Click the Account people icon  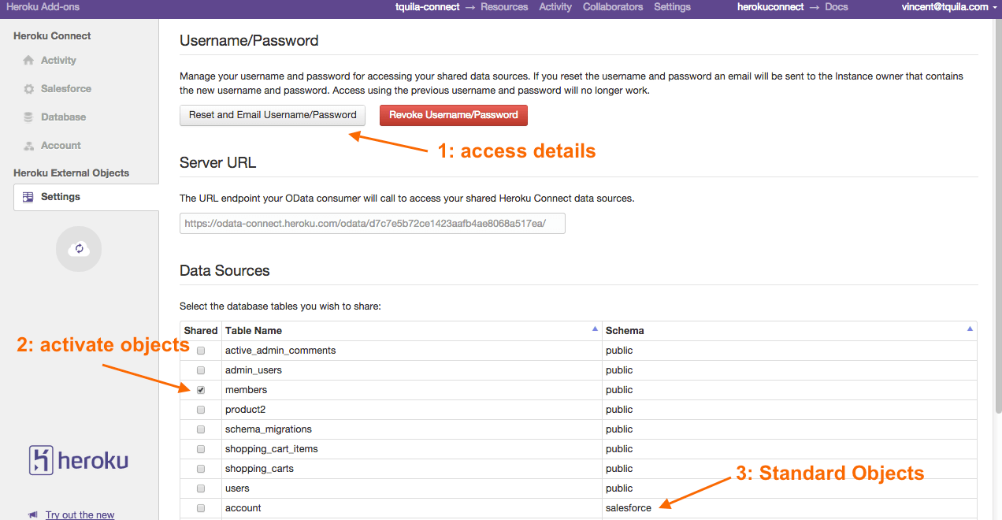point(28,146)
